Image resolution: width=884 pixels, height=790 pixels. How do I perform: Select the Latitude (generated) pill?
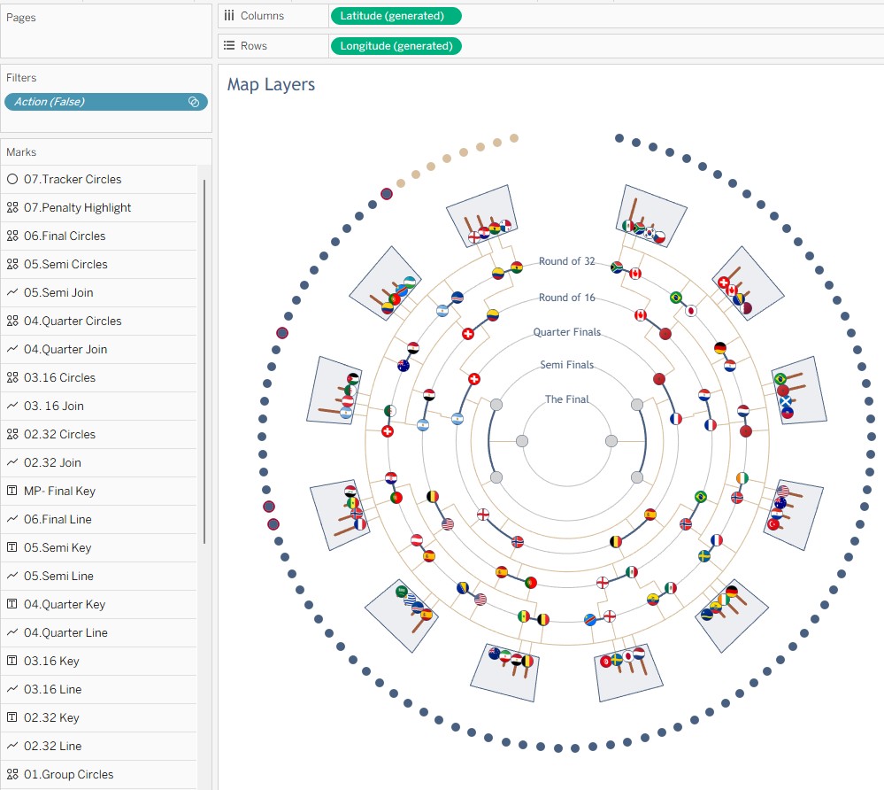point(396,16)
